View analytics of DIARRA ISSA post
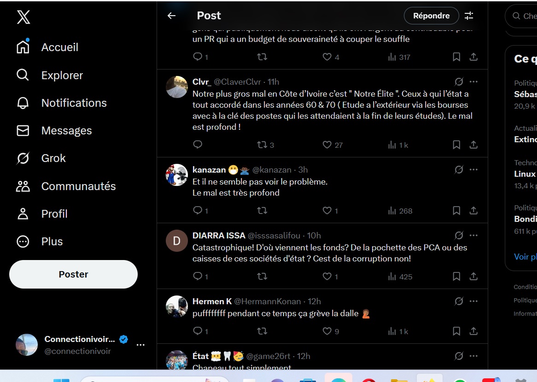The width and height of the screenshot is (537, 382). click(x=399, y=277)
